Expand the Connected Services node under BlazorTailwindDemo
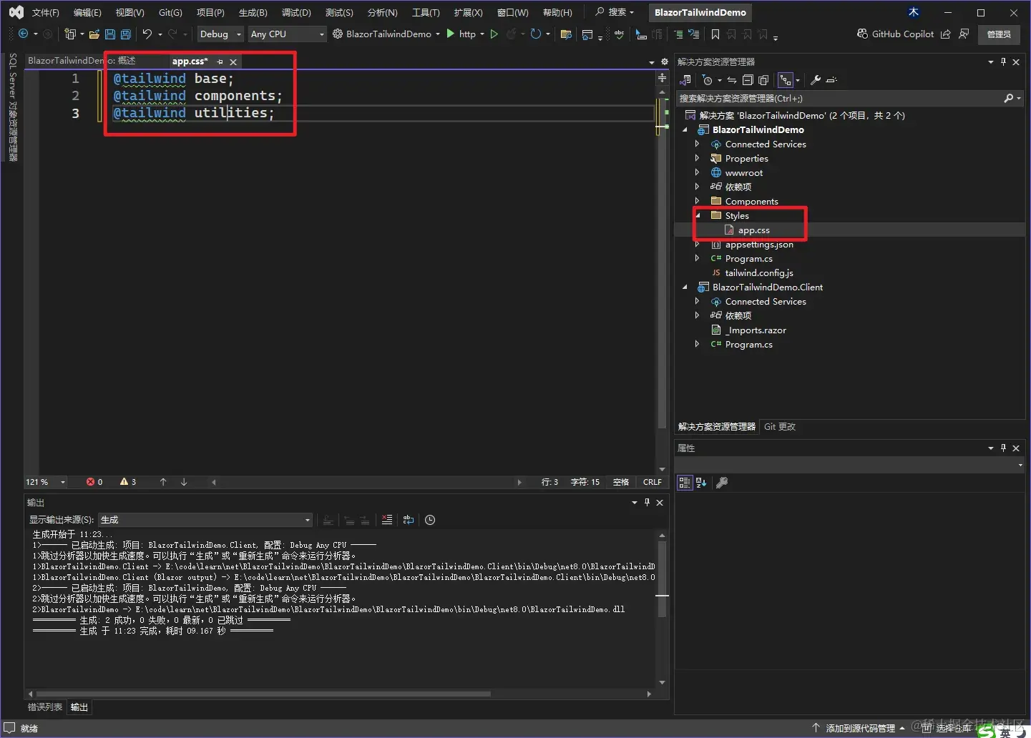This screenshot has width=1031, height=738. [698, 144]
